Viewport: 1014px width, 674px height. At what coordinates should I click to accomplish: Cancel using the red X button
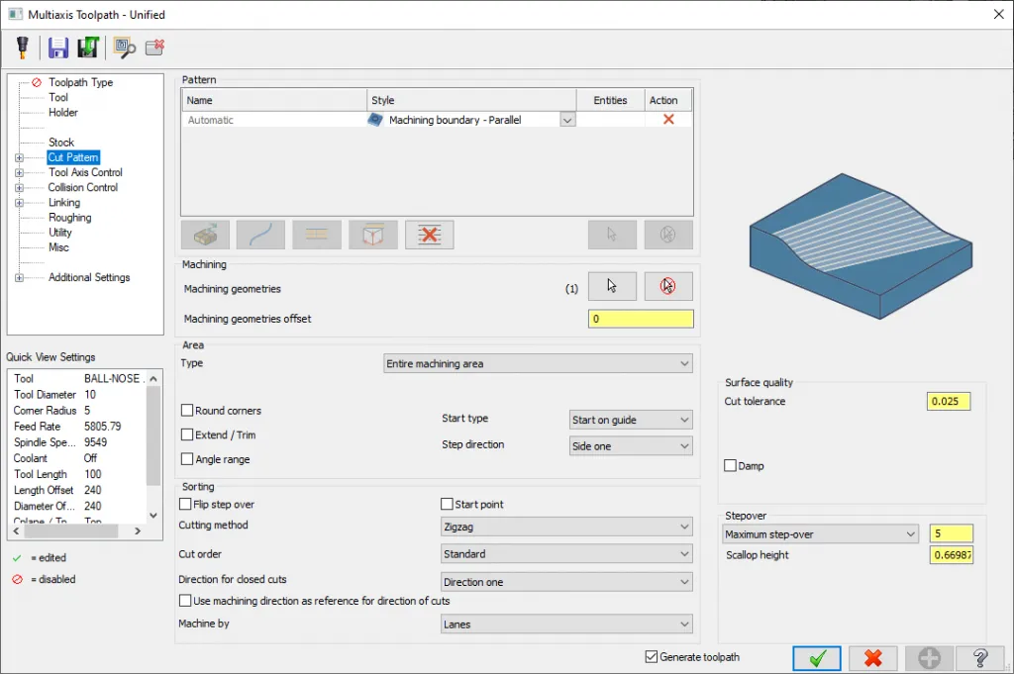pyautogui.click(x=873, y=658)
